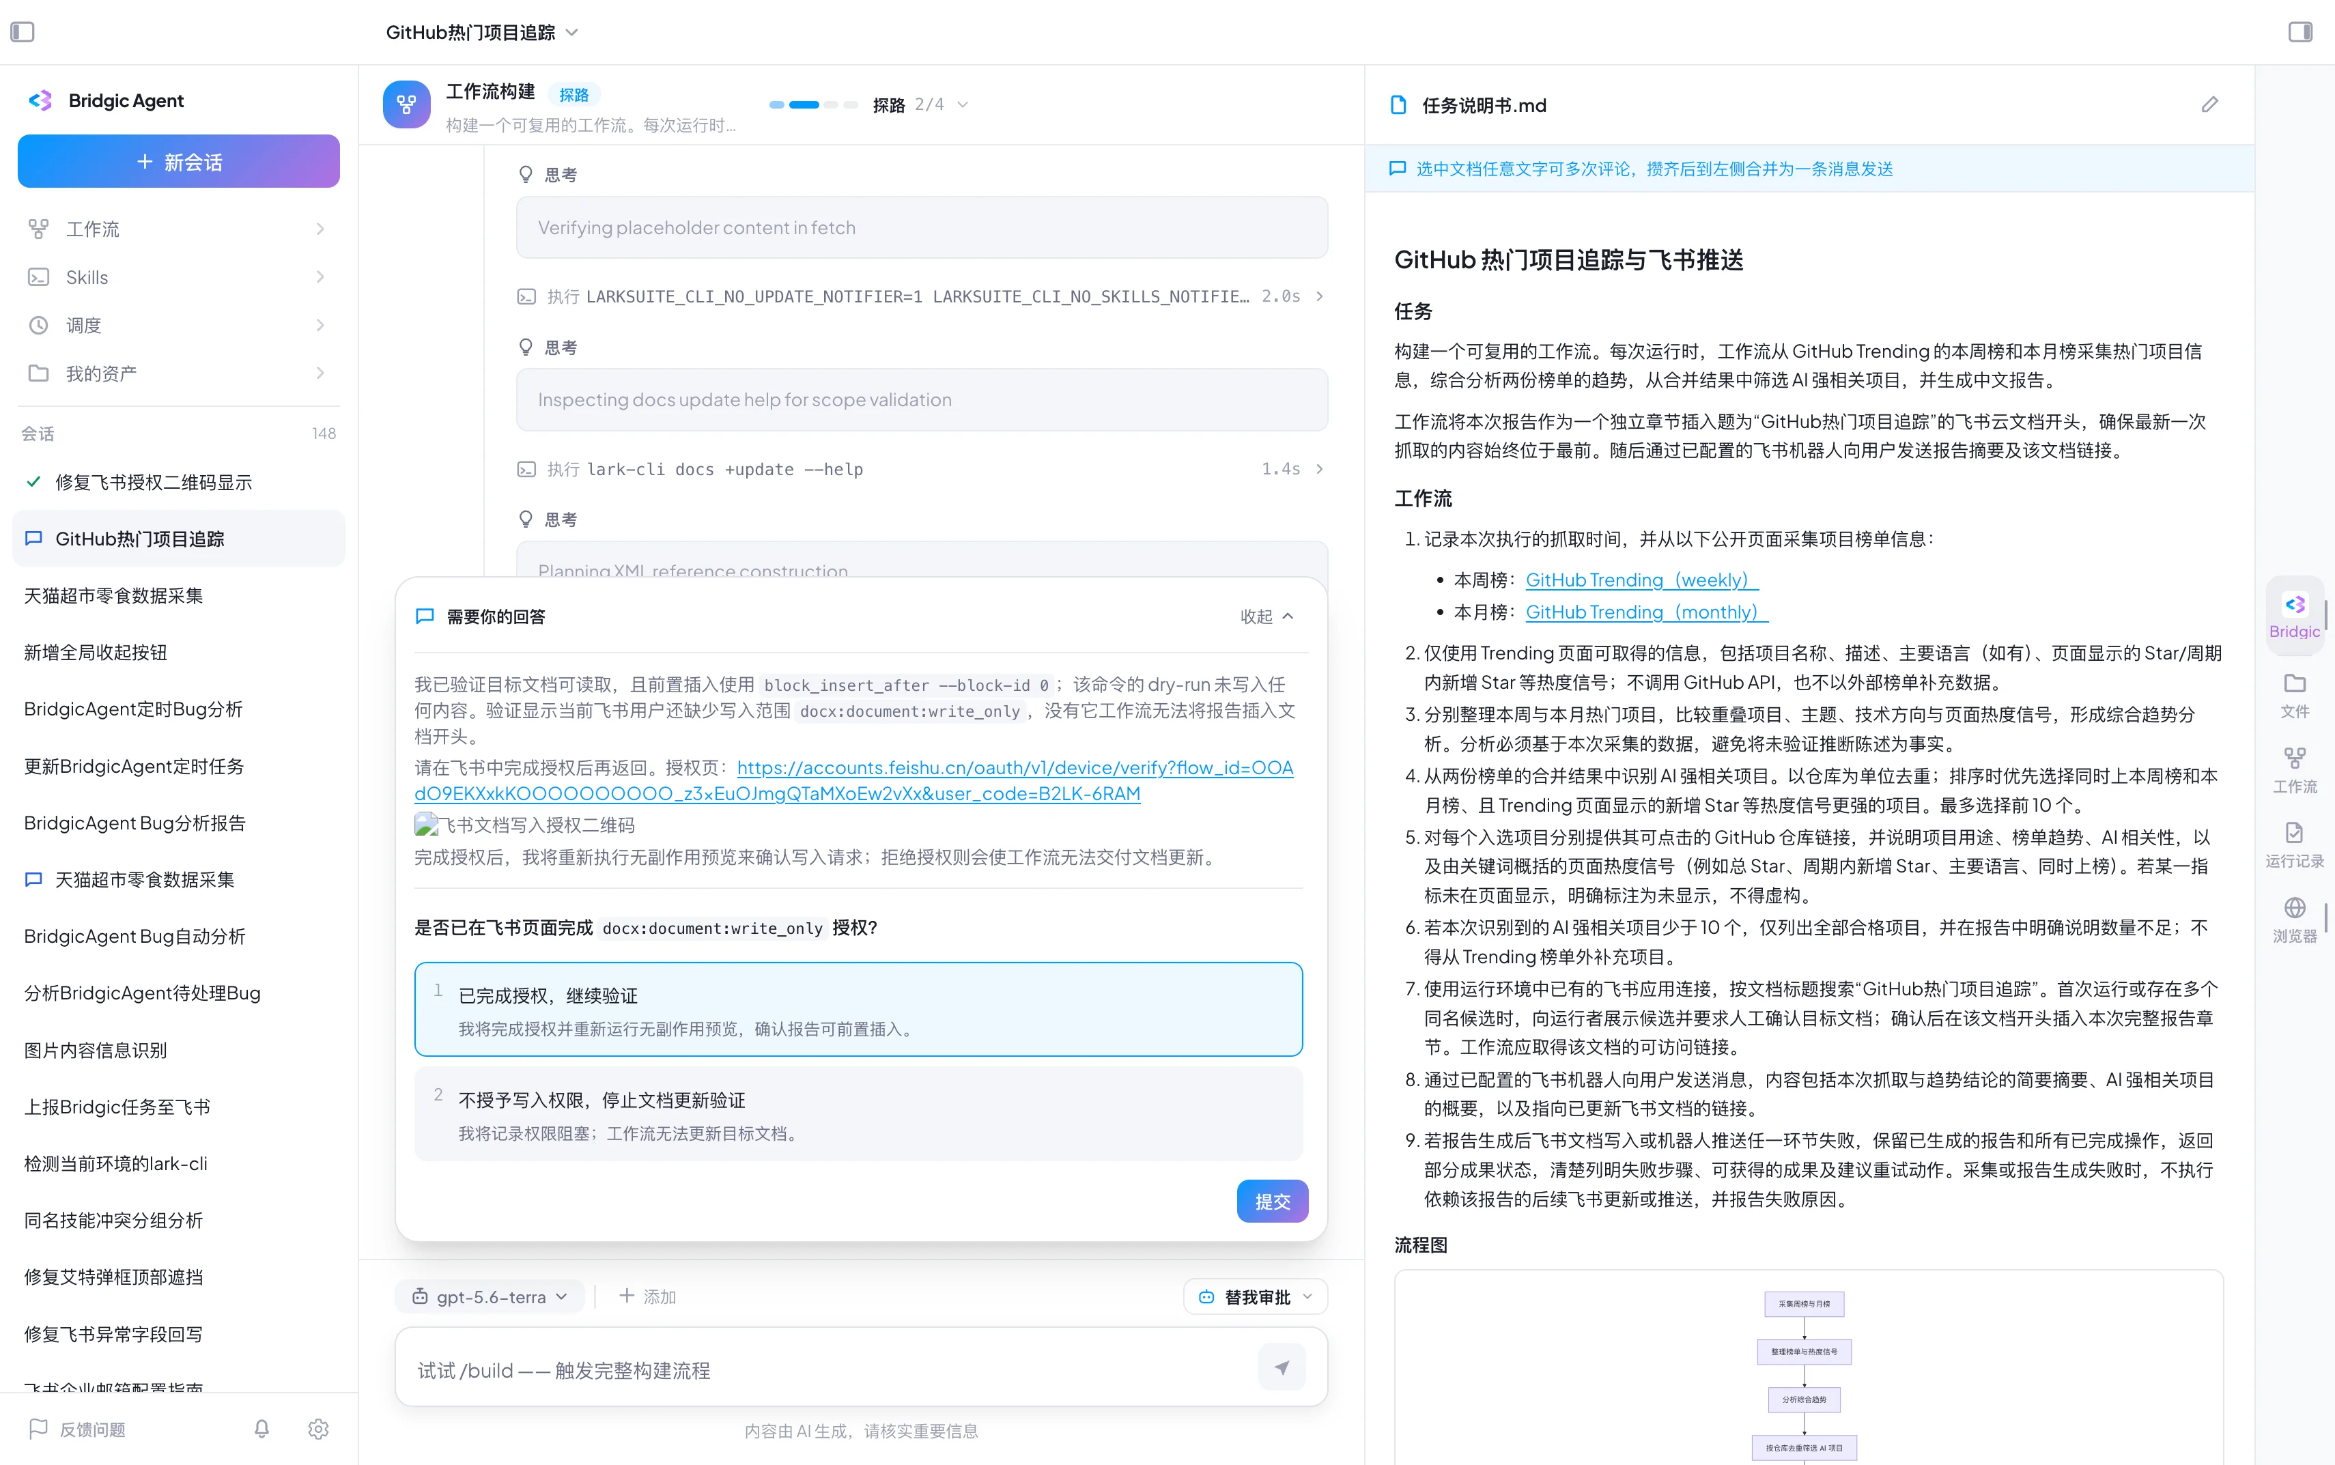Click the 探路 status badge

(574, 95)
